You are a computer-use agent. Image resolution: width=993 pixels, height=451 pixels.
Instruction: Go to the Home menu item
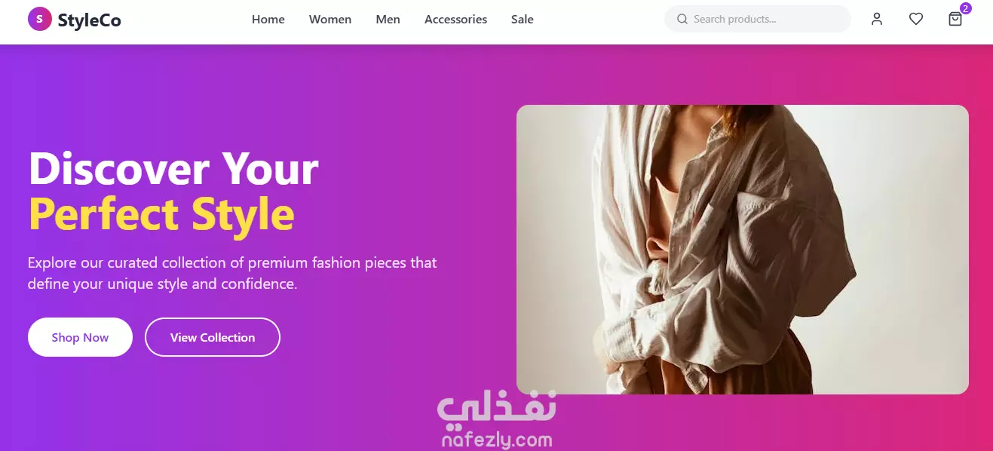point(268,20)
